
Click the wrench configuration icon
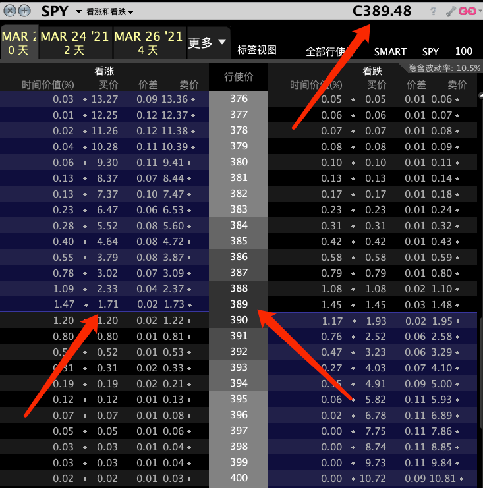pyautogui.click(x=450, y=11)
